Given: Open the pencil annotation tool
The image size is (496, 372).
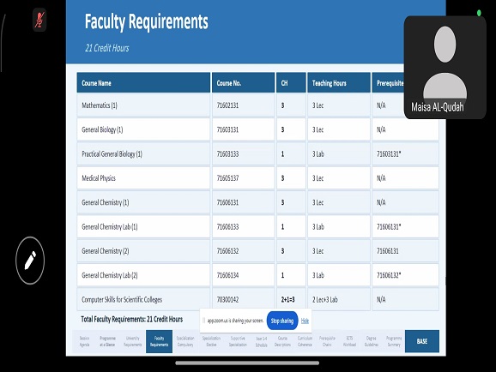Looking at the screenshot, I should click(x=30, y=261).
